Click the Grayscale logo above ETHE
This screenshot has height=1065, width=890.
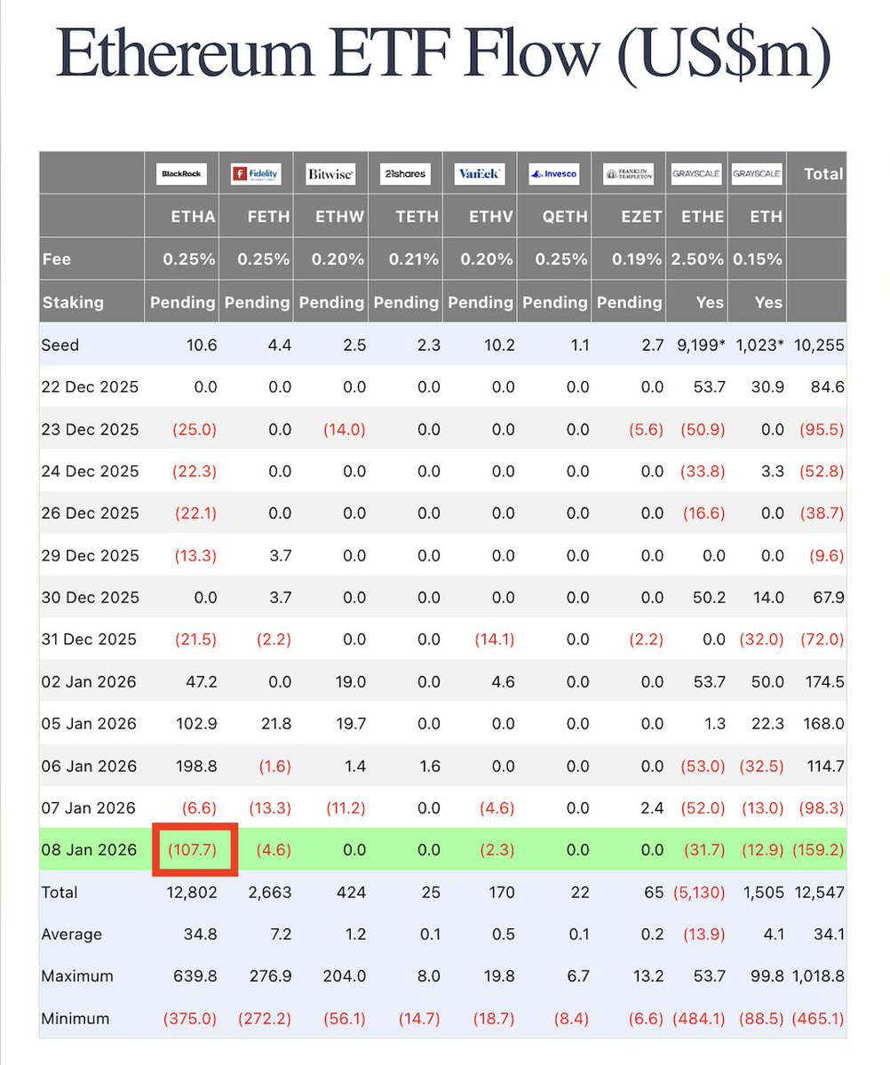(x=696, y=174)
